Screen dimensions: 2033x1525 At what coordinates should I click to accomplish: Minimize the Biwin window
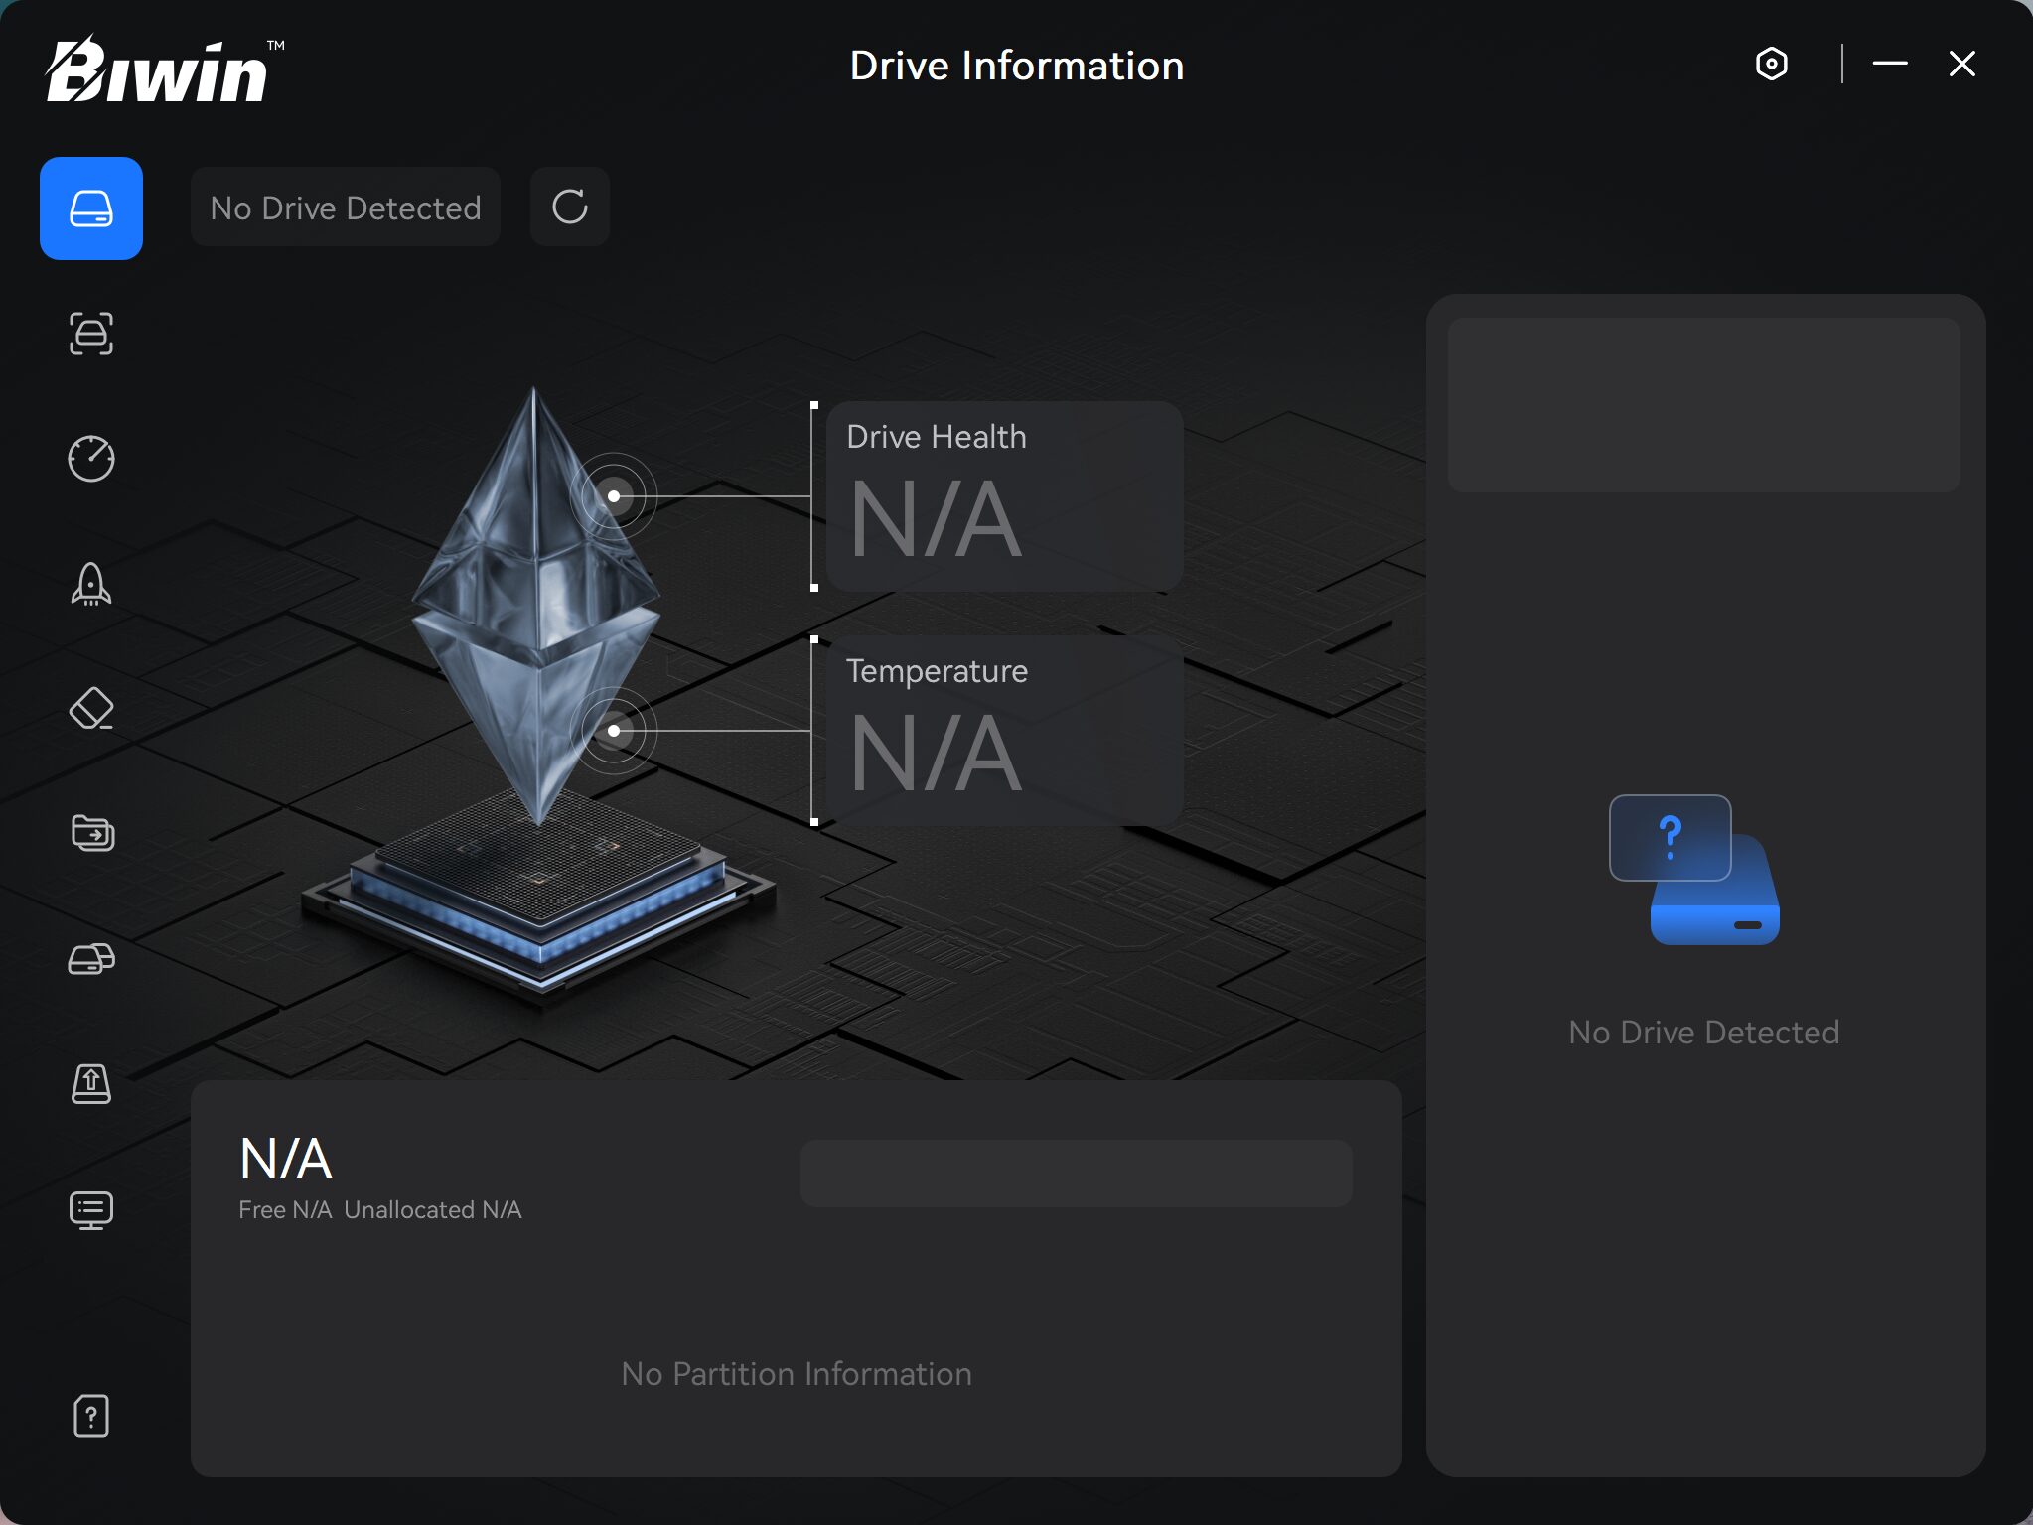click(x=1890, y=65)
